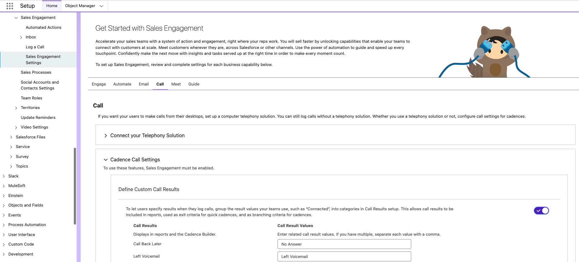Click the Call Back Later label
The height and width of the screenshot is (262, 579).
tap(147, 244)
